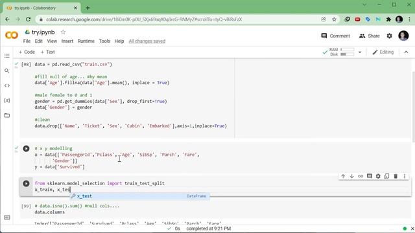Click the data.columns code line
The height and width of the screenshot is (233, 415).
(x=49, y=212)
